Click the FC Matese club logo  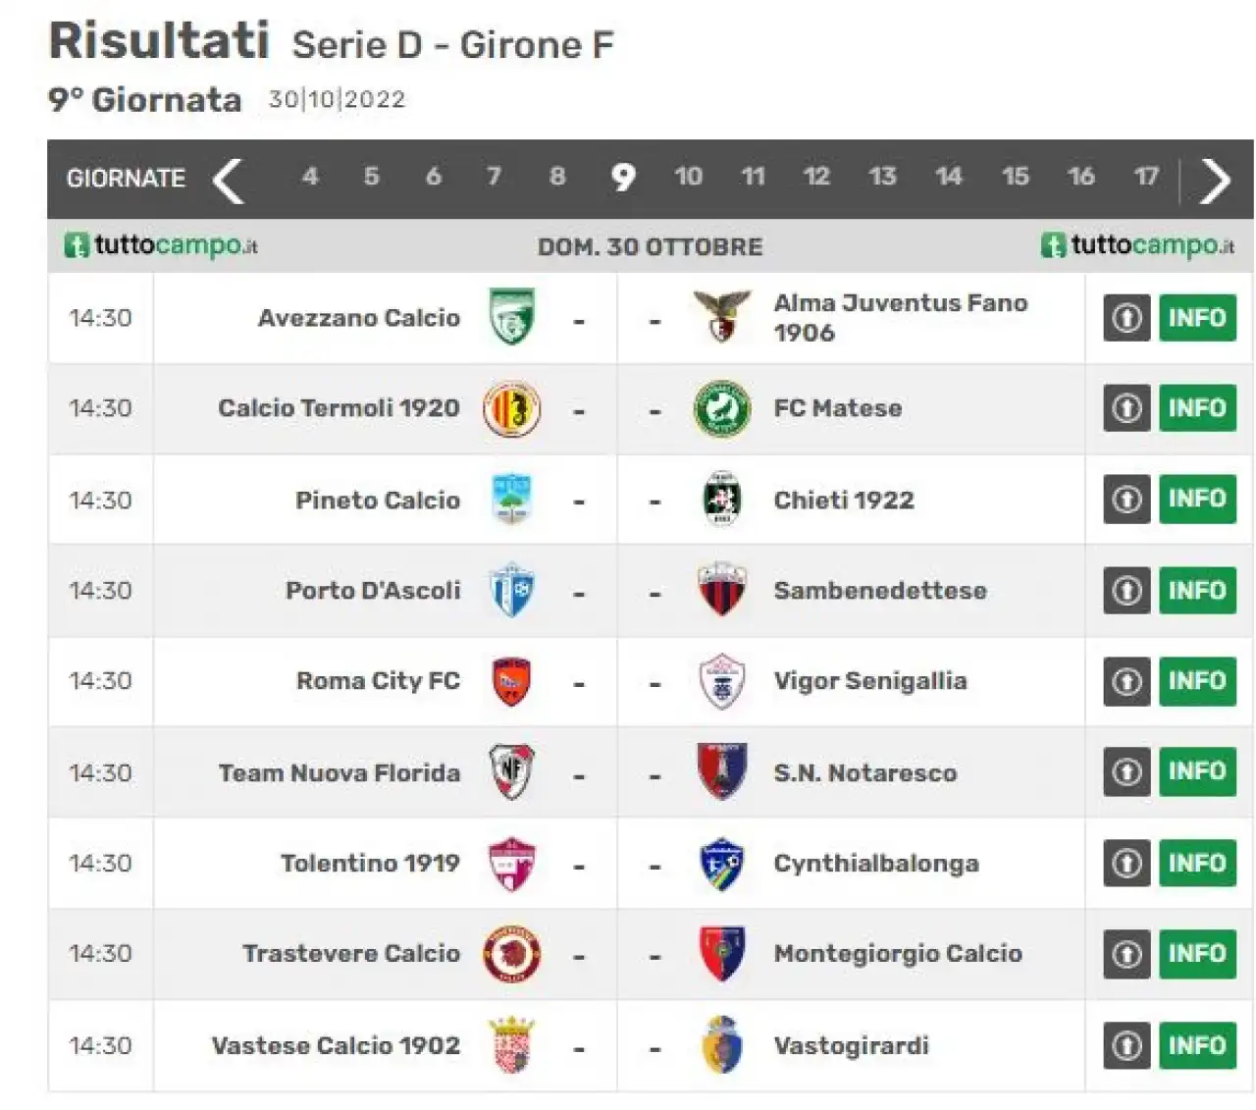coord(721,408)
